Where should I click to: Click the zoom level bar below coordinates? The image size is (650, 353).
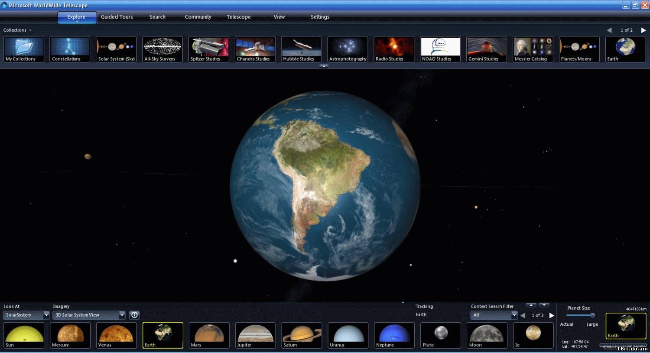coord(623,345)
